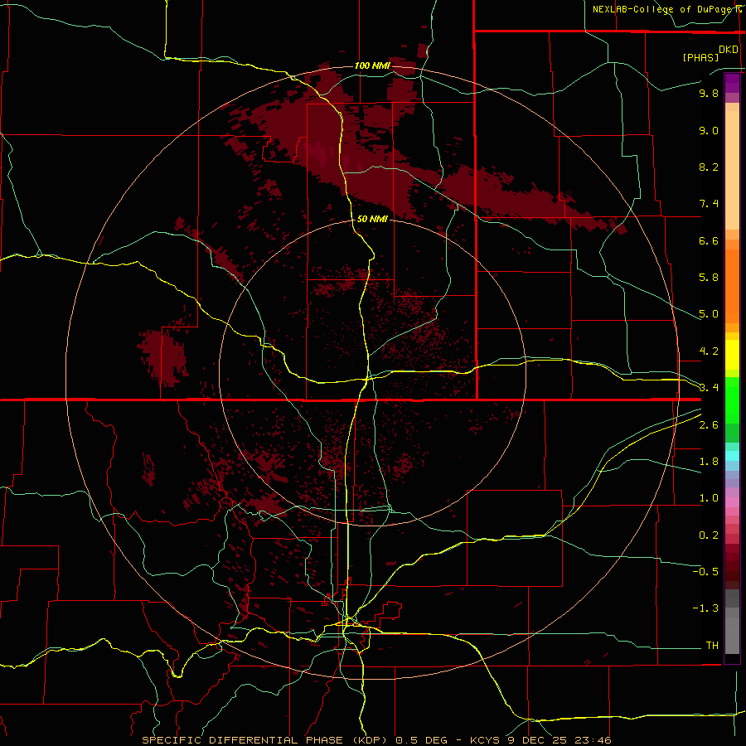Image resolution: width=746 pixels, height=746 pixels.
Task: Click the 100 NMI range ring label
Action: click(372, 65)
